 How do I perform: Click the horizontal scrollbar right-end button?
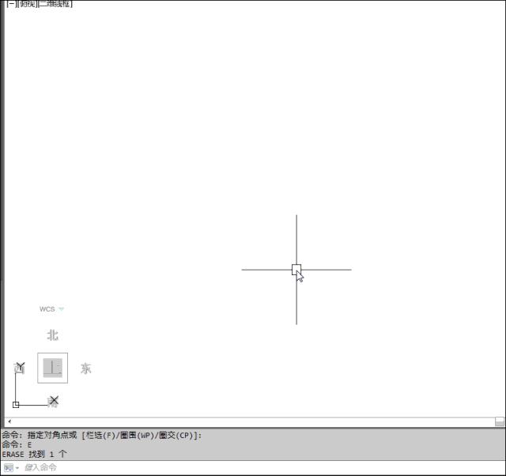500,421
